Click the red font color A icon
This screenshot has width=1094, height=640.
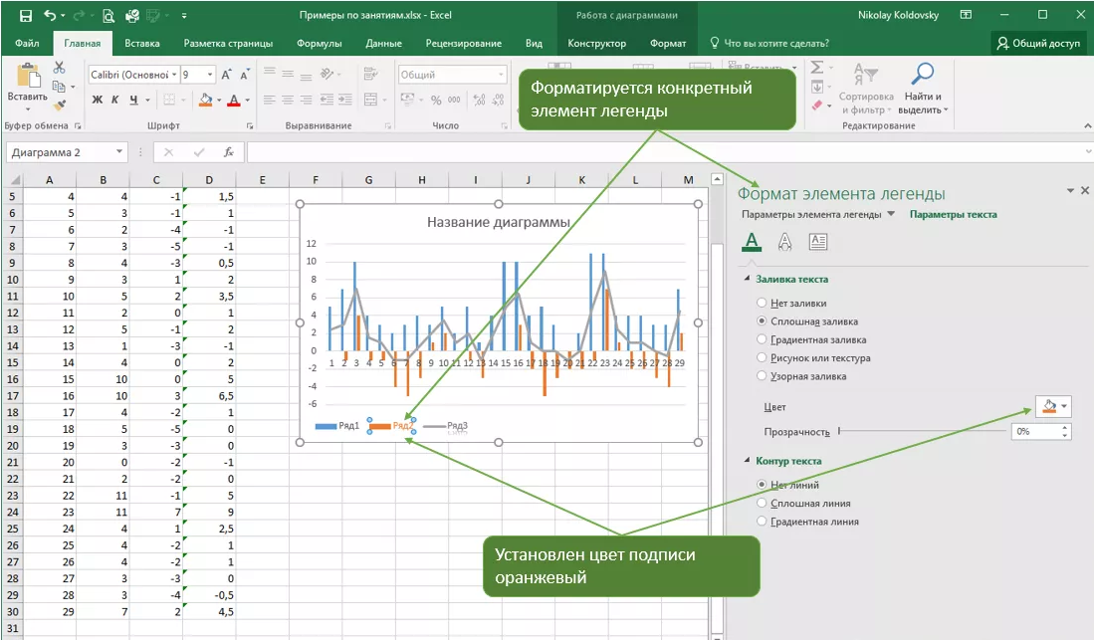[x=234, y=100]
